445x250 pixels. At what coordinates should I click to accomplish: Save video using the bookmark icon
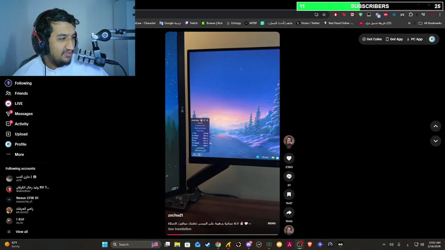(289, 194)
